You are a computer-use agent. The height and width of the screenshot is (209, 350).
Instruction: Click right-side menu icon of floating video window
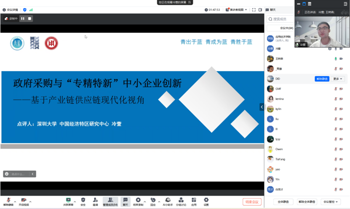tap(345, 4)
